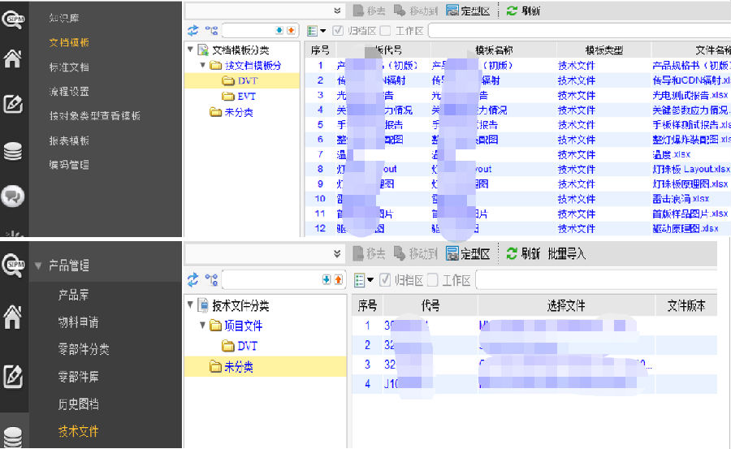Screen dimensions: 731x449
Task: Click 定型区 in the toolbar with 批量导入
Action: 468,253
